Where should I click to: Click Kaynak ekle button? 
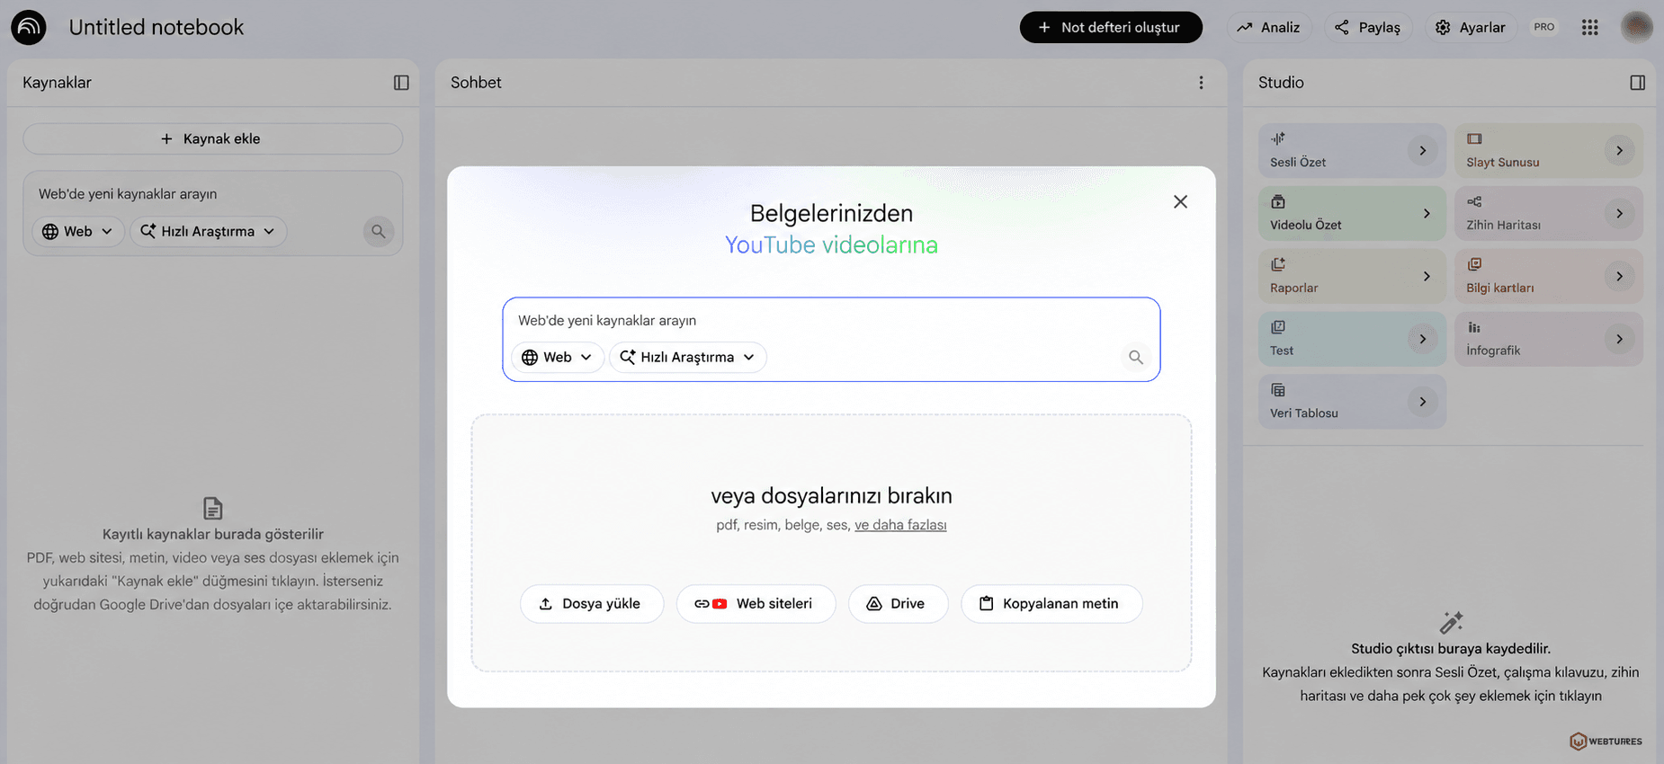212,138
